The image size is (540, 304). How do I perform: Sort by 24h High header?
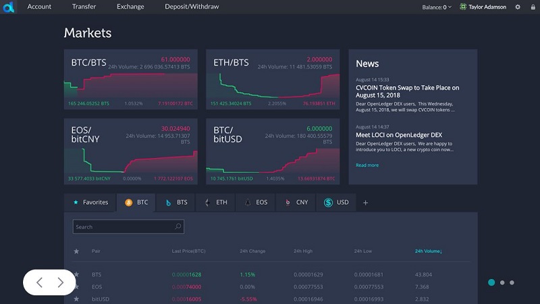tap(303, 251)
